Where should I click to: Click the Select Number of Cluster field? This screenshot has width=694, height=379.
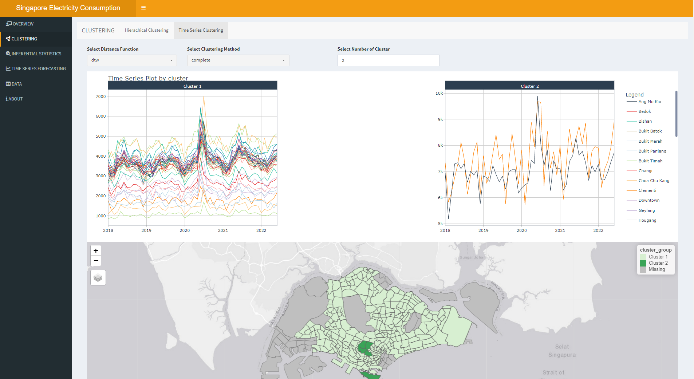[x=388, y=60]
